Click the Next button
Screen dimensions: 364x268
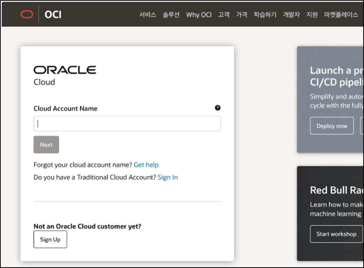[x=46, y=145]
